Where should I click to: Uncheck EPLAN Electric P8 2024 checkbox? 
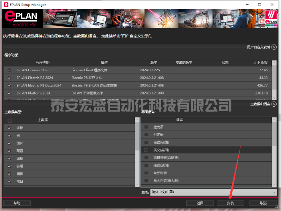[10, 78]
